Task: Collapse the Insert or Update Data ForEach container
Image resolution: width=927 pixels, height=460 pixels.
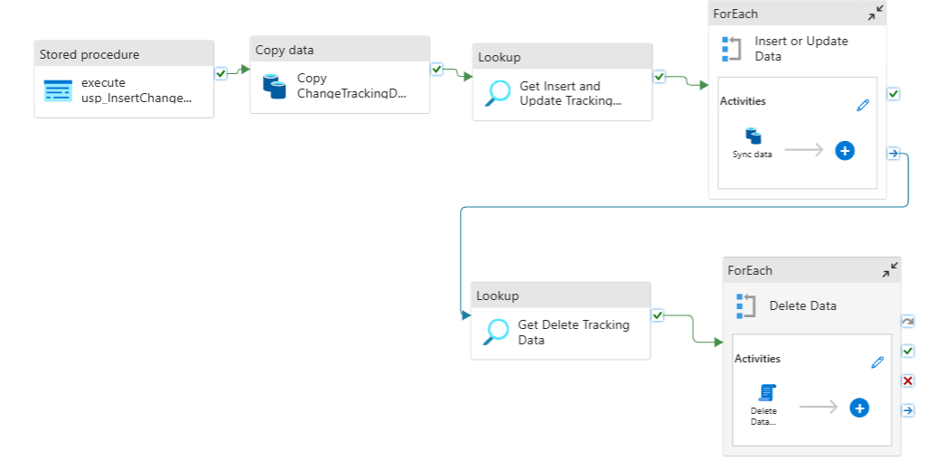Action: pos(875,13)
